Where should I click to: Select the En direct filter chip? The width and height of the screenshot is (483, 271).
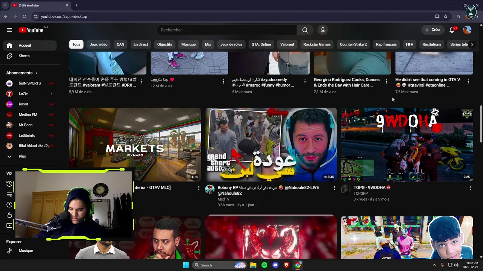click(141, 44)
